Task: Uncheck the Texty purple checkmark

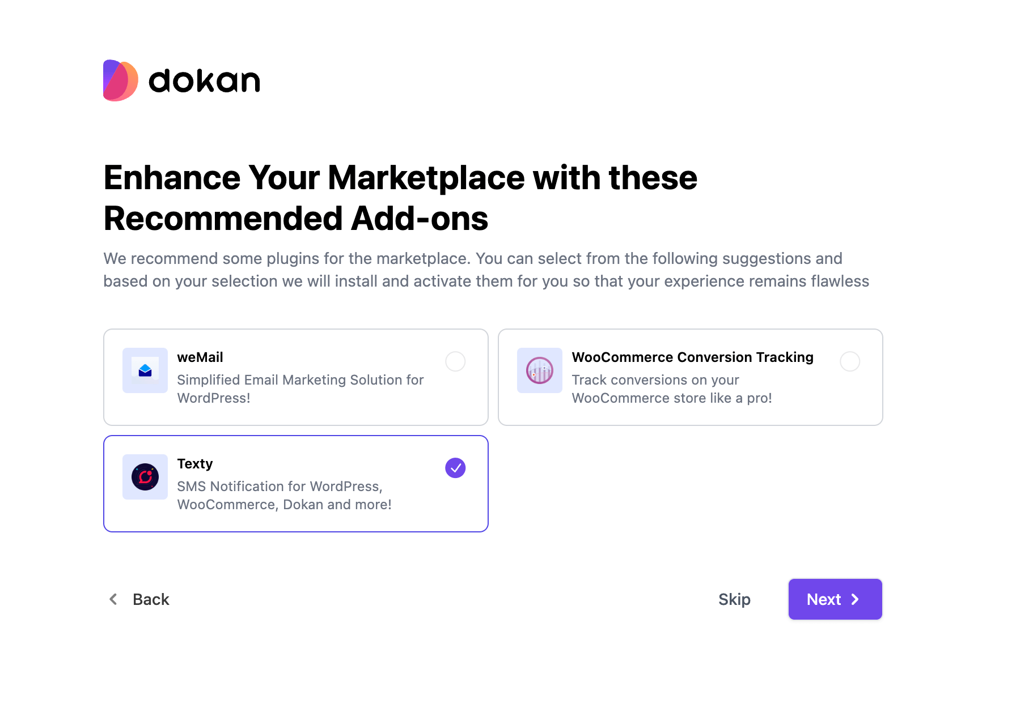Action: (455, 468)
